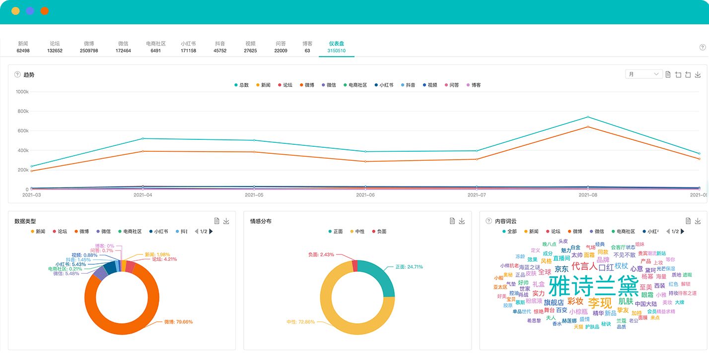Toggle 总数 series in trend legend
Viewport: 709px width, 361px height.
pos(241,85)
